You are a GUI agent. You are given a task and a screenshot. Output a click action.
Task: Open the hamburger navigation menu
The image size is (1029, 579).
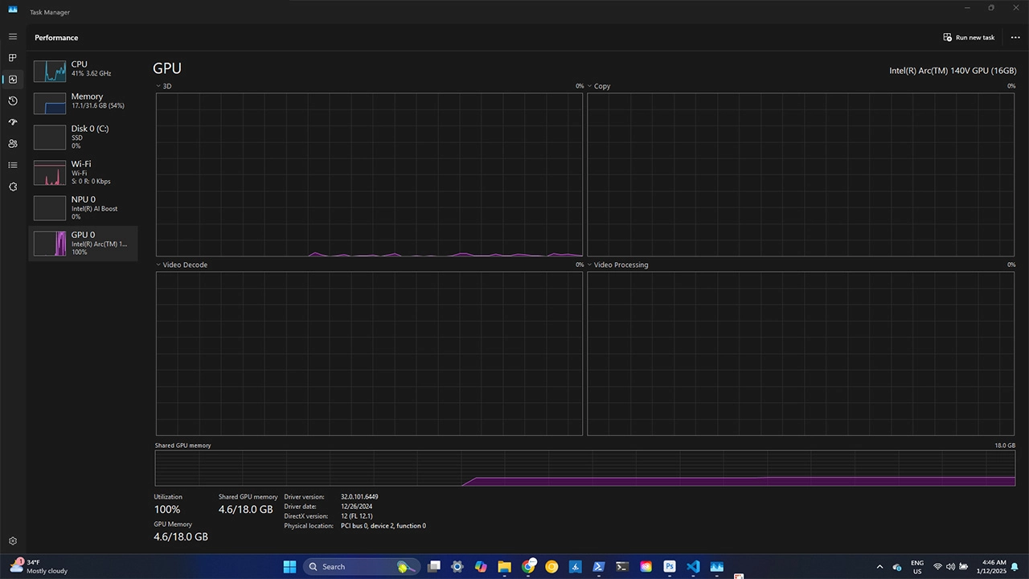point(12,37)
